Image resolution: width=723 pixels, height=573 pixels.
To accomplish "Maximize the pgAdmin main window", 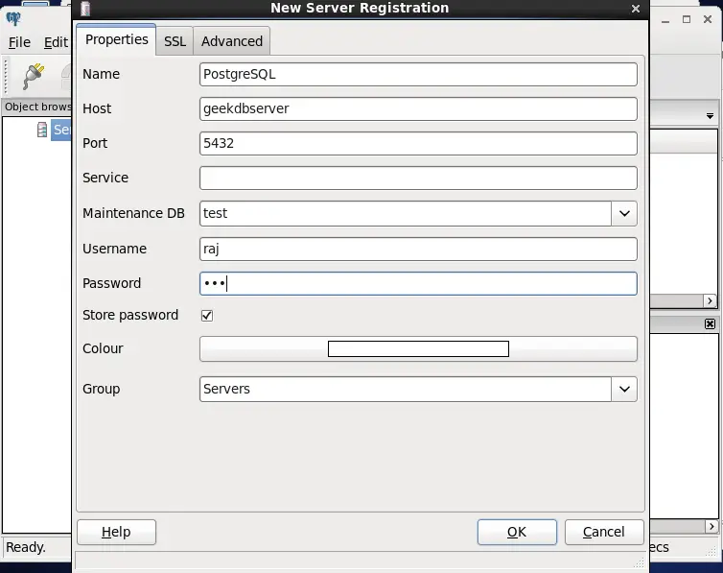I will pyautogui.click(x=687, y=19).
